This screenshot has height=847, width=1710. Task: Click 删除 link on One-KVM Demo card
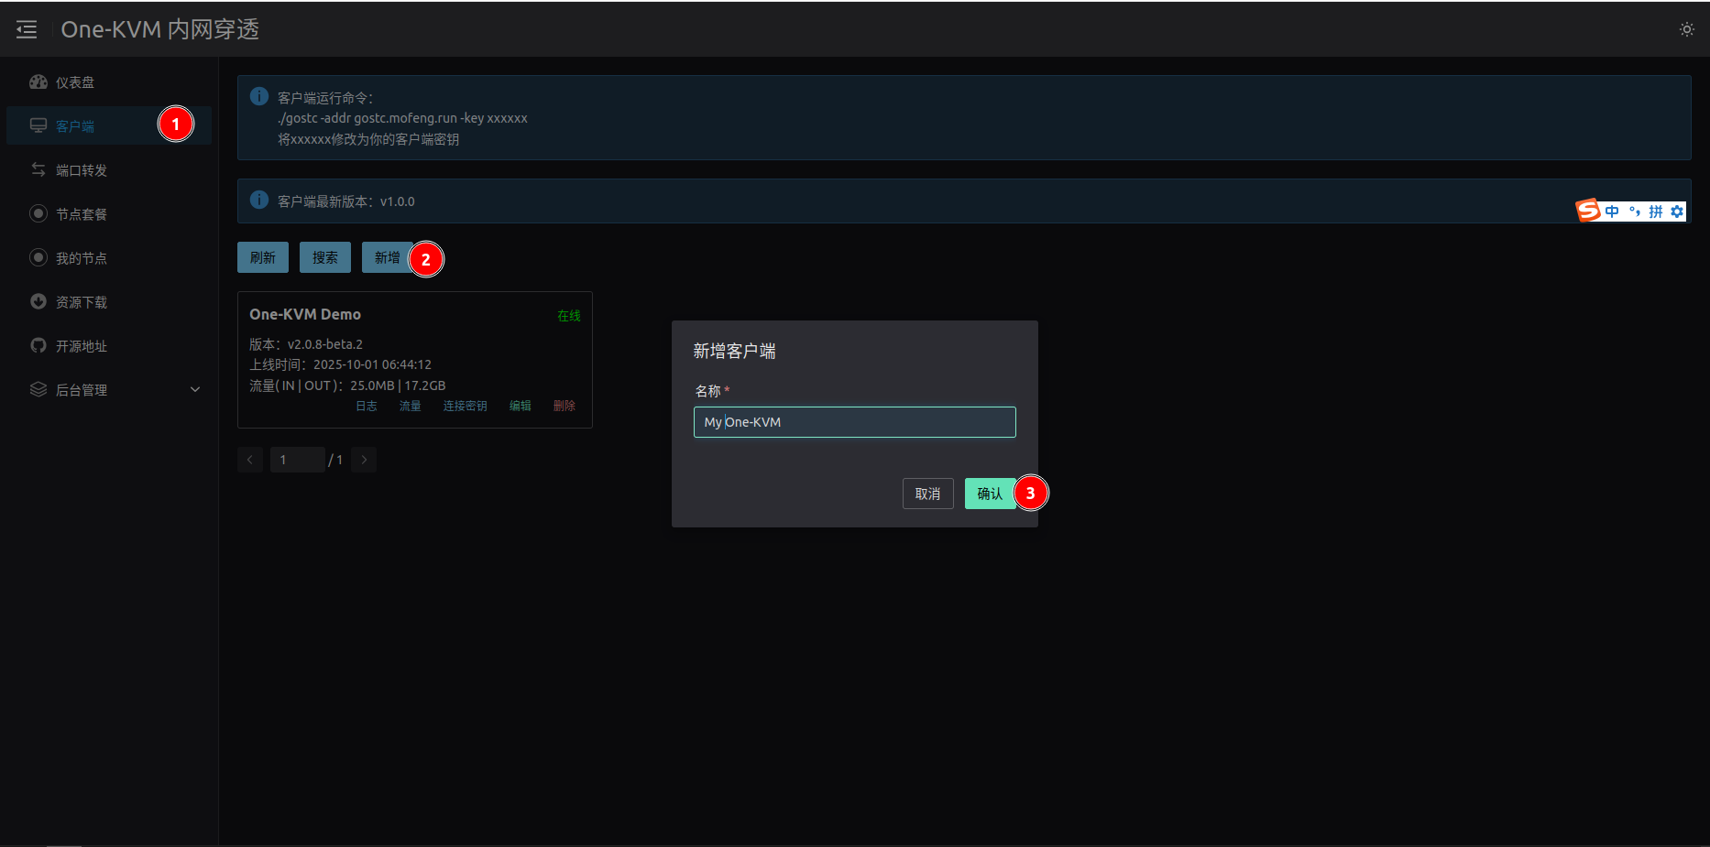coord(565,406)
